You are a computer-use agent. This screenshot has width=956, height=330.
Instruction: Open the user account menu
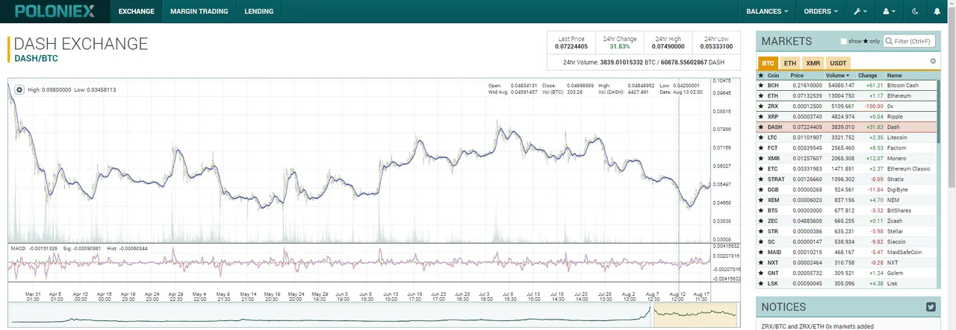click(x=889, y=11)
